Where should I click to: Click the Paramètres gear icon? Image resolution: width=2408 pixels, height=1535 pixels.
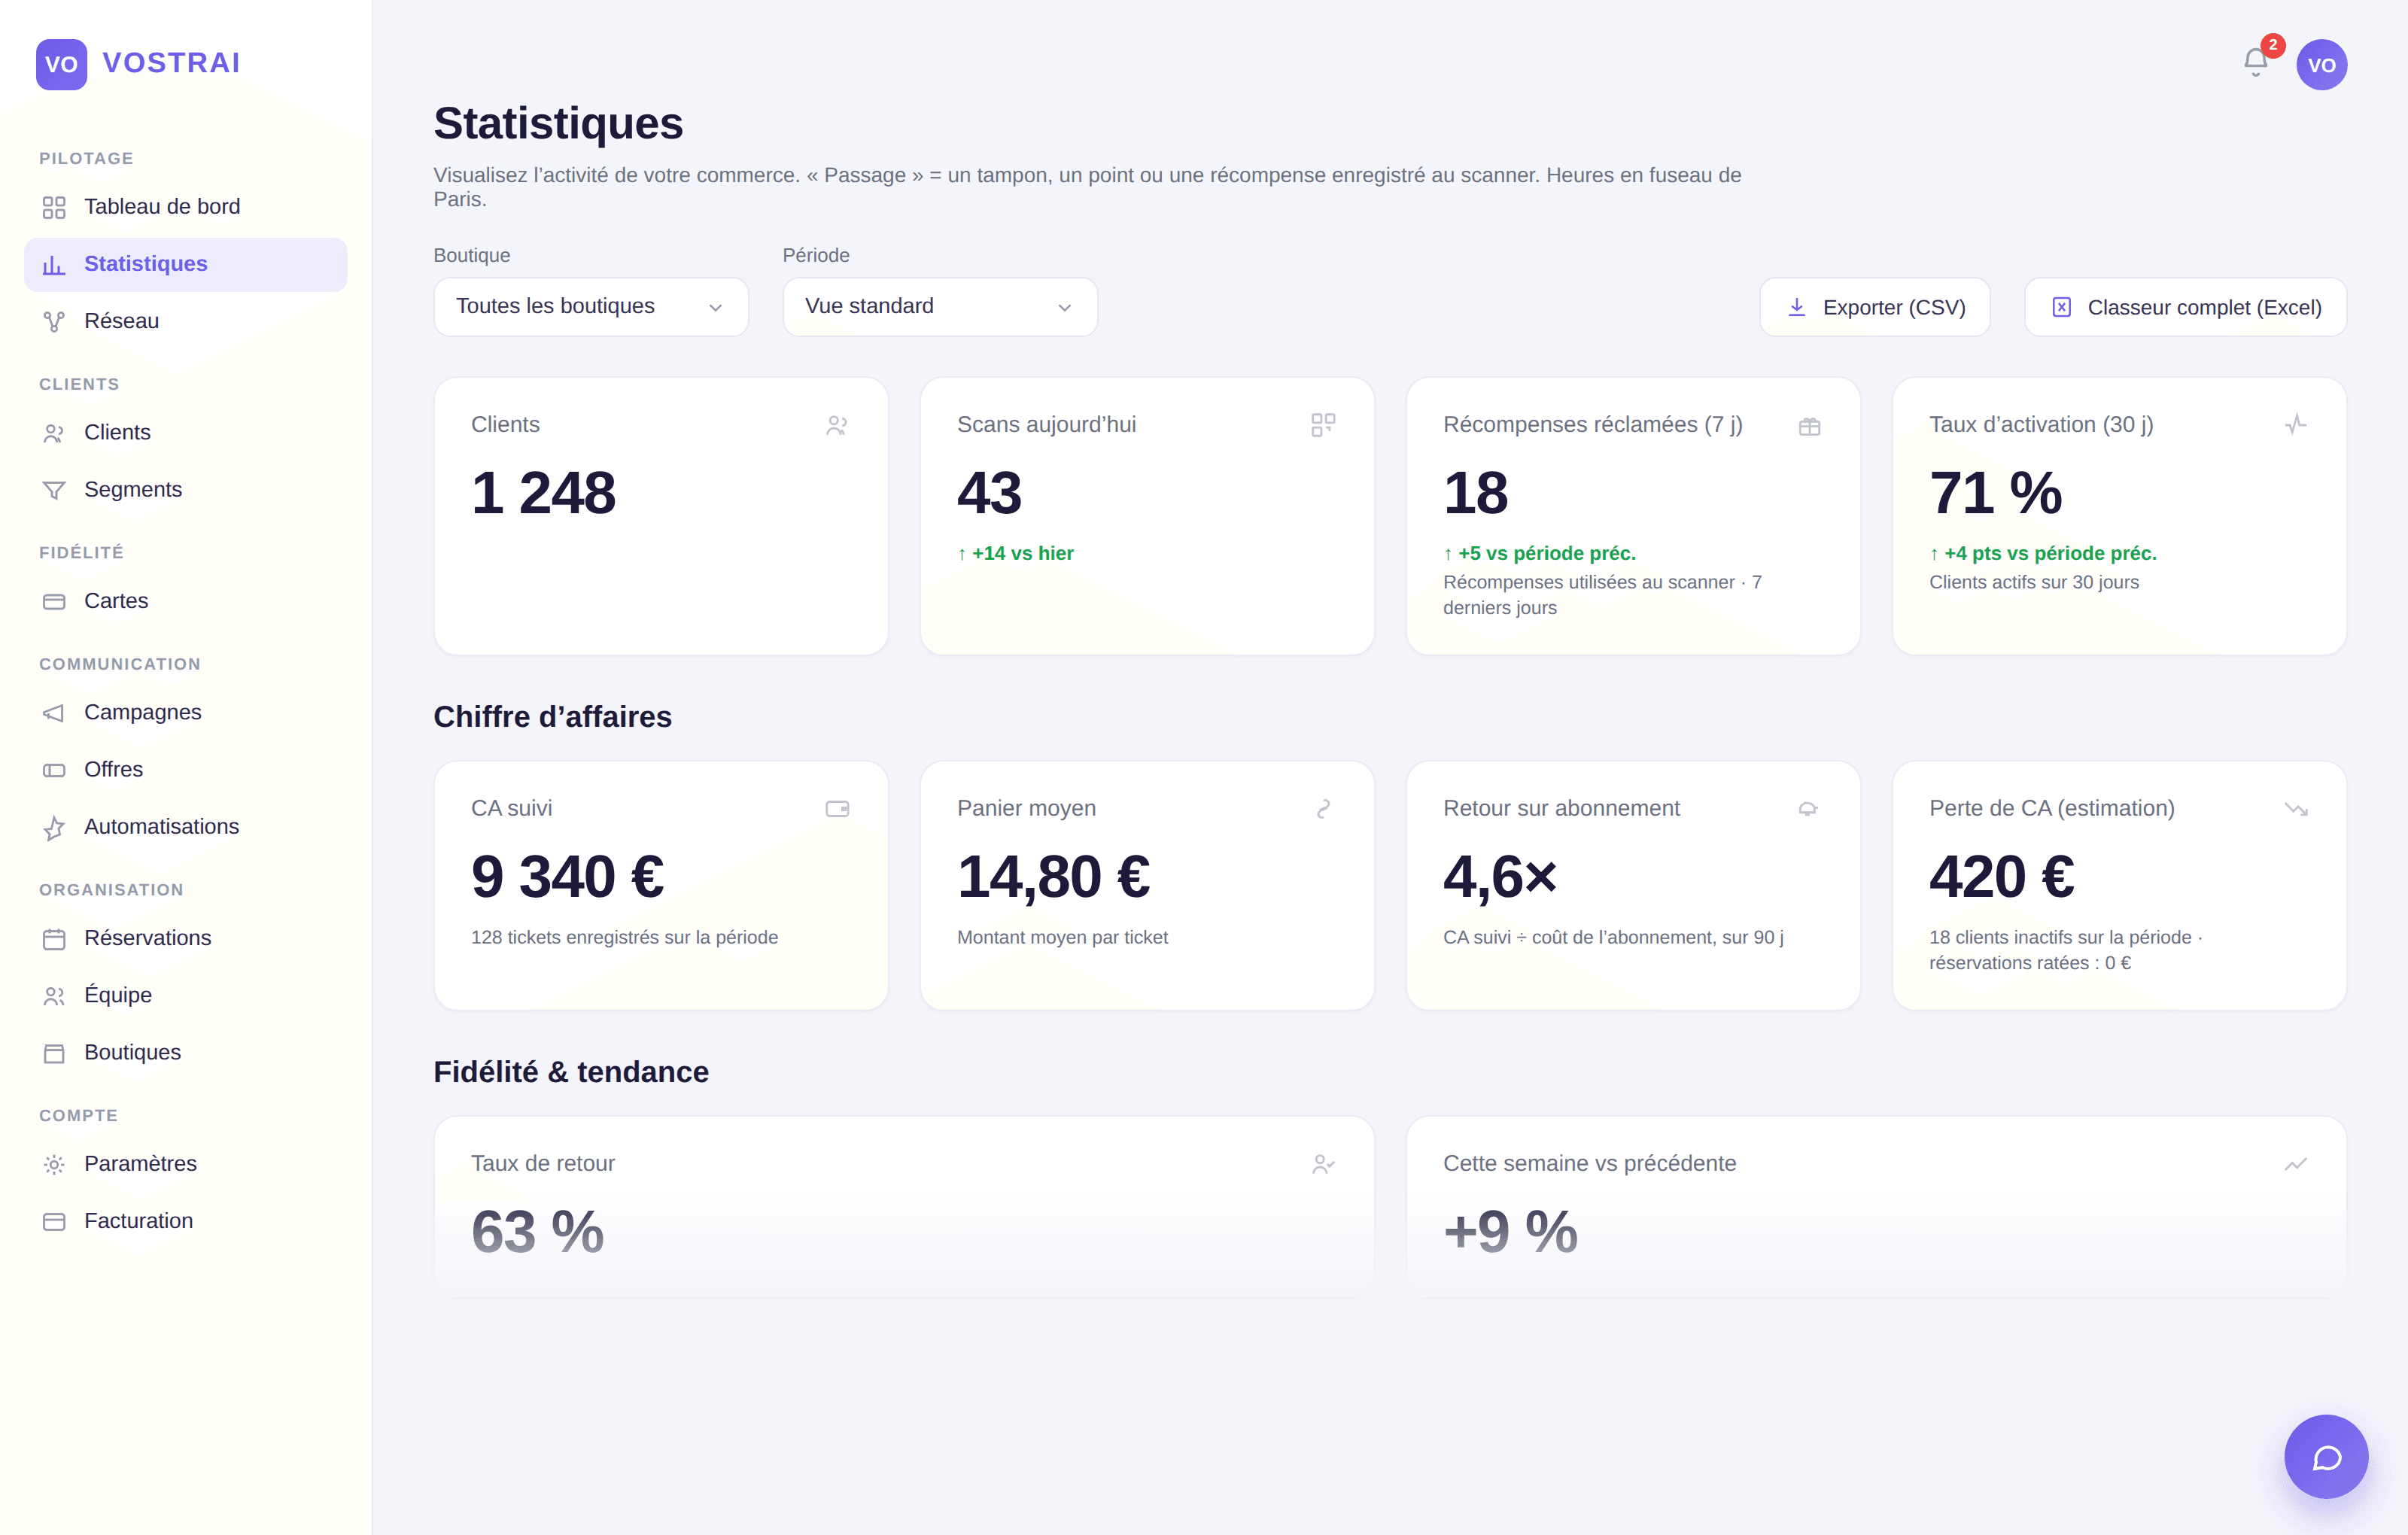point(54,1164)
